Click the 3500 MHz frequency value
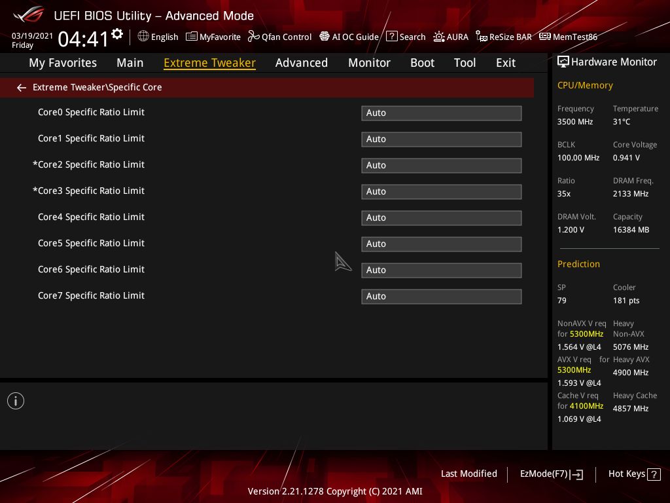 [x=574, y=122]
